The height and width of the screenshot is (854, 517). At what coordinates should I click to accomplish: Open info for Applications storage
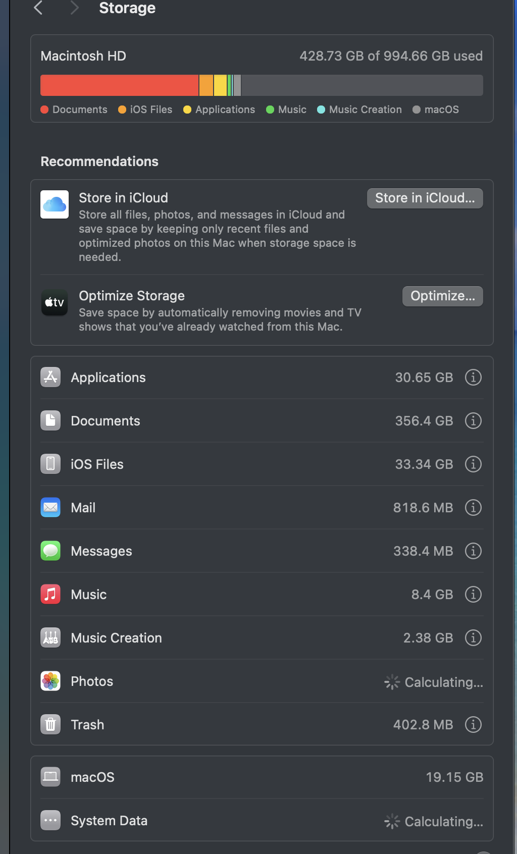473,378
